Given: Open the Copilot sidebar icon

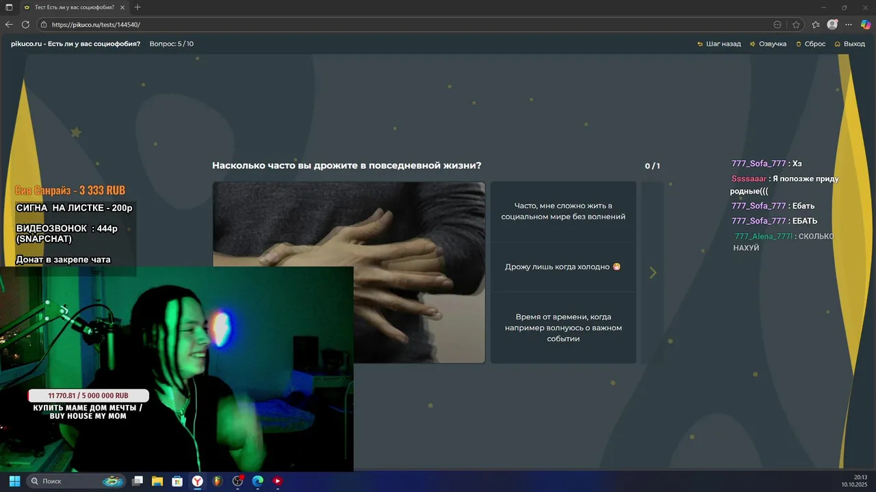Looking at the screenshot, I should 866,25.
